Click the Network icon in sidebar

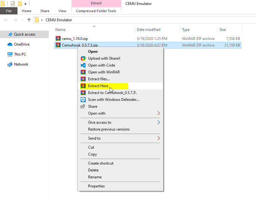10,64
